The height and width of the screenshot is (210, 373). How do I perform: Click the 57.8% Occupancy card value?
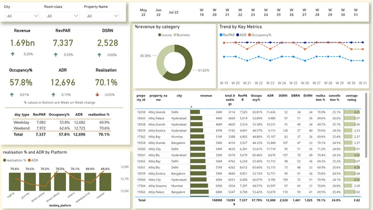coord(21,83)
